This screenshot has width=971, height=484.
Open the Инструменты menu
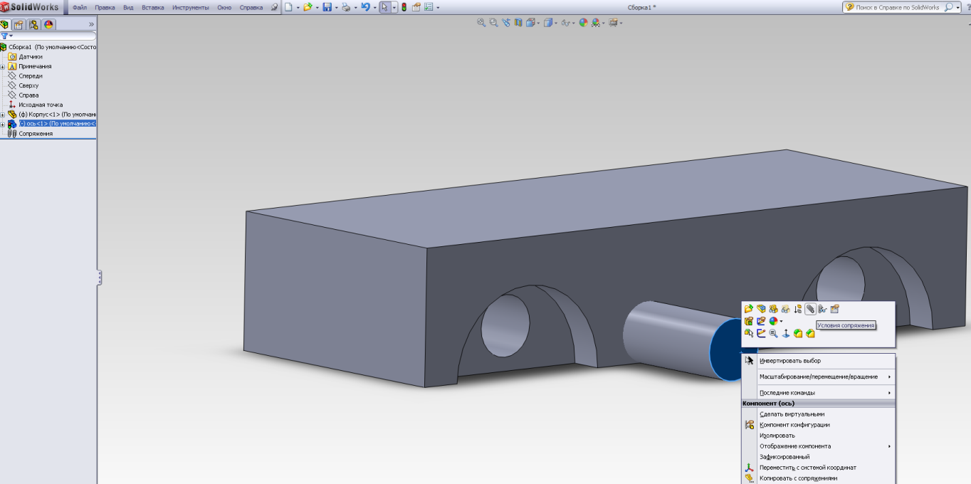tap(190, 8)
